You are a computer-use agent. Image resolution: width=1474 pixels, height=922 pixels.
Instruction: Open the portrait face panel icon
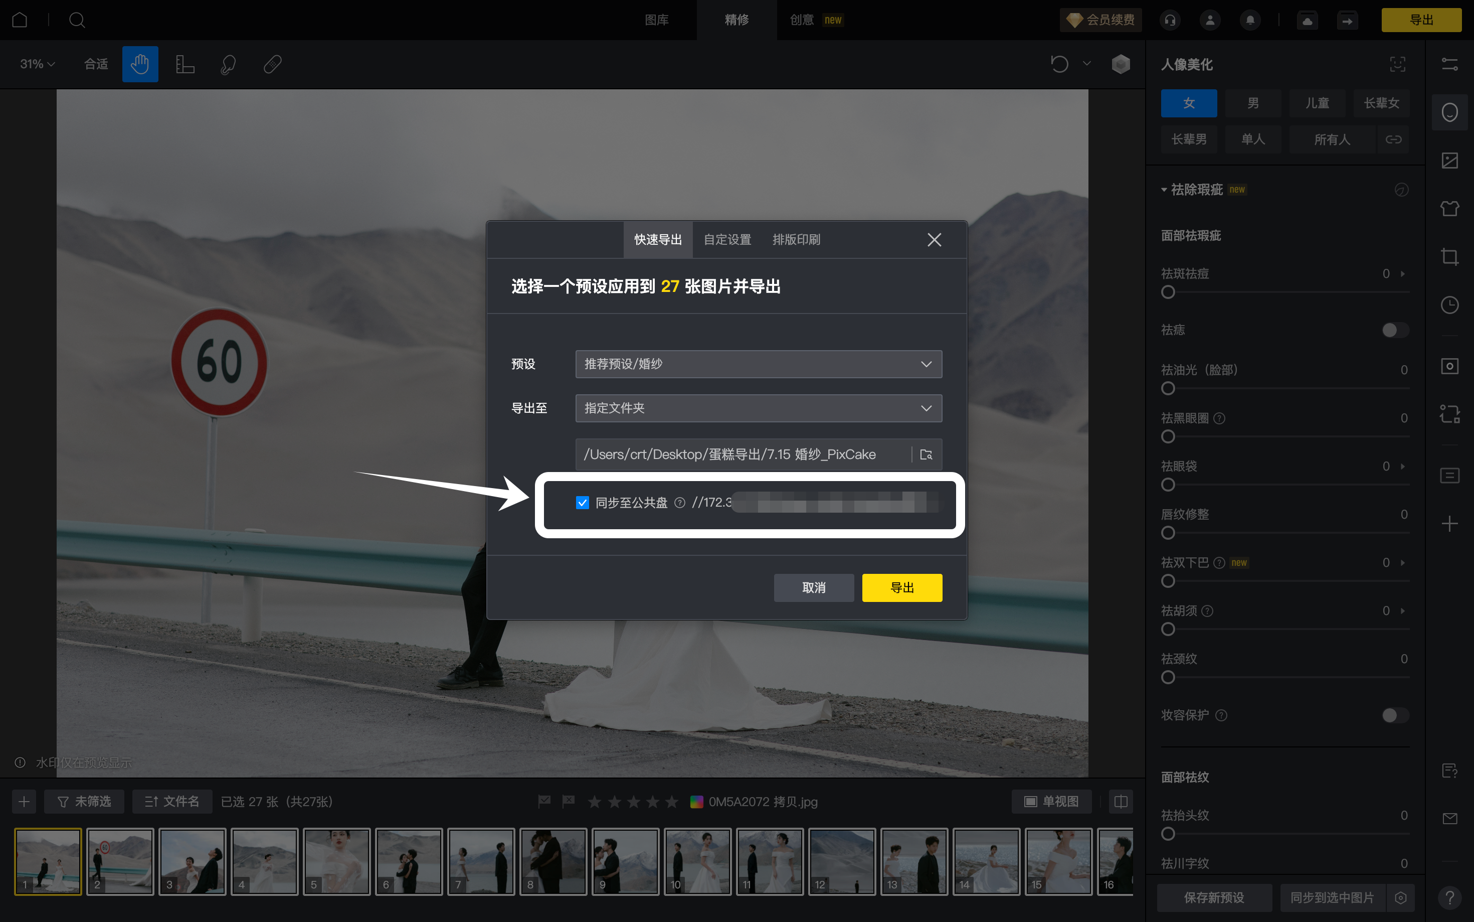pos(1449,113)
